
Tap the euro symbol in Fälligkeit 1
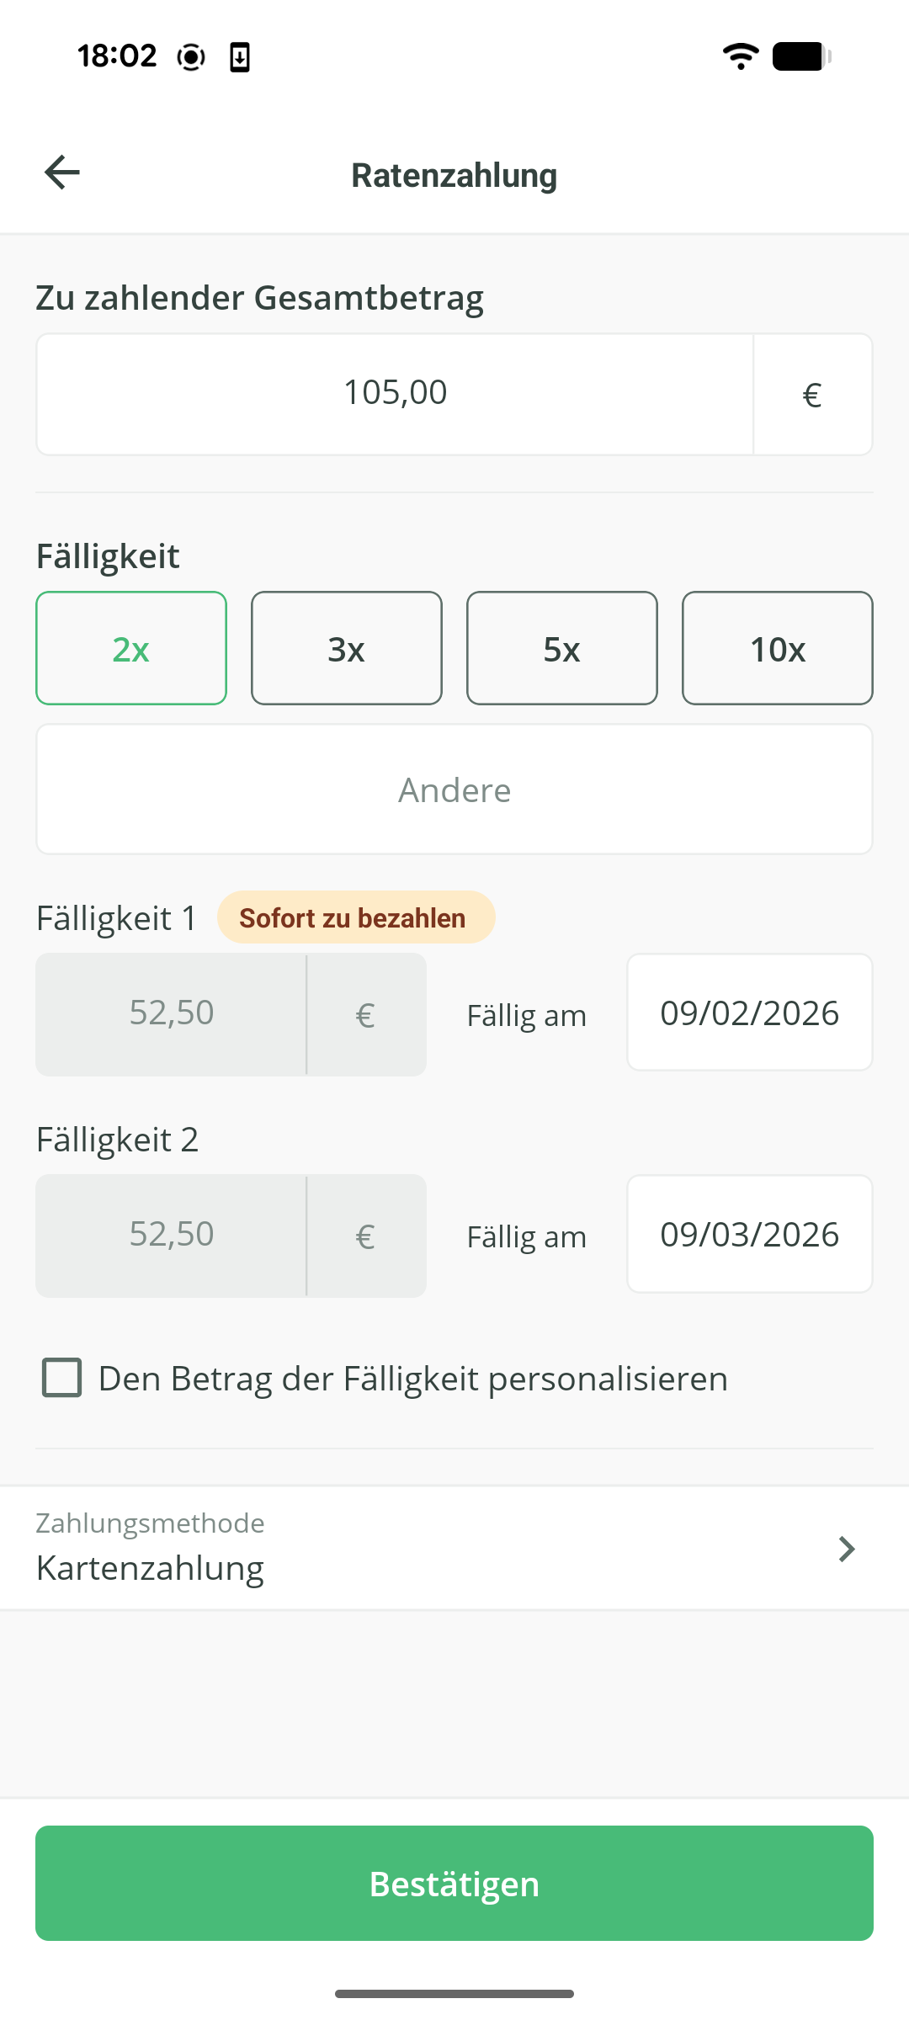[365, 1015]
